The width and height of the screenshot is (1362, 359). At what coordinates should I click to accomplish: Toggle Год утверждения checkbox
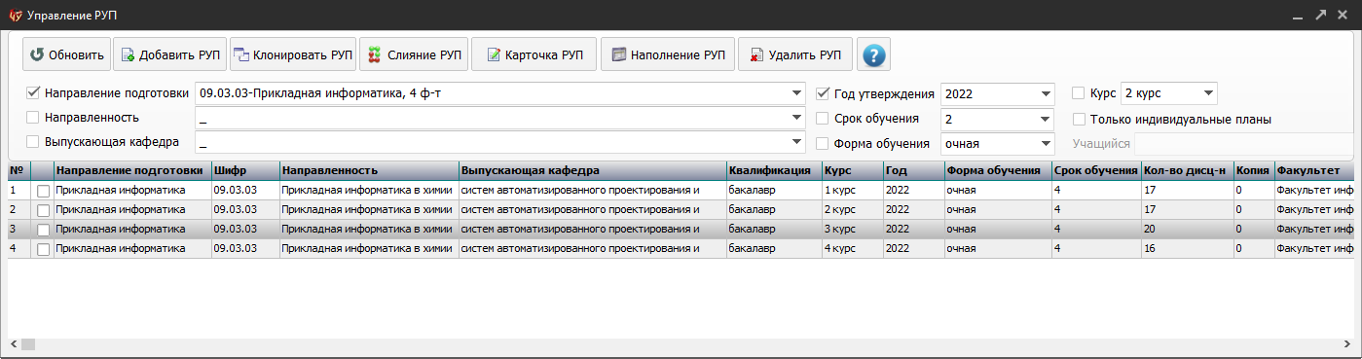pyautogui.click(x=823, y=94)
